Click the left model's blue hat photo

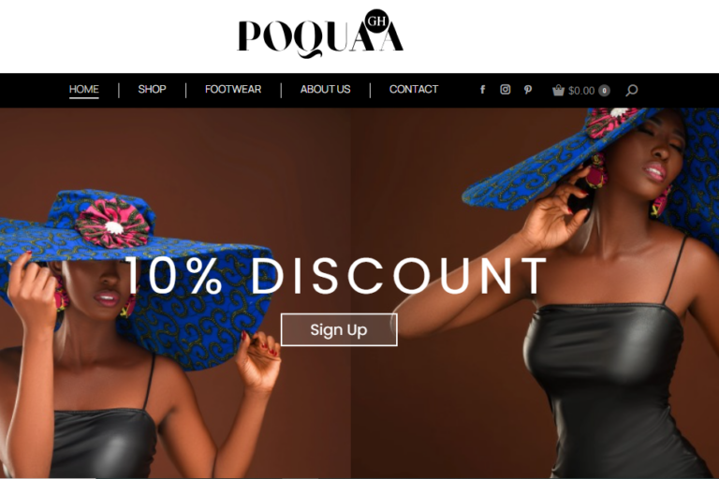pyautogui.click(x=138, y=275)
